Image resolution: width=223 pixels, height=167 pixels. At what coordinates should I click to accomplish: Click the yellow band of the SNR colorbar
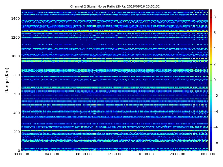click(211, 59)
